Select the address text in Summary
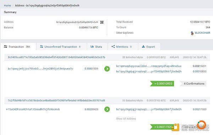This screenshot has width=213, height=135. pyautogui.click(x=77, y=22)
